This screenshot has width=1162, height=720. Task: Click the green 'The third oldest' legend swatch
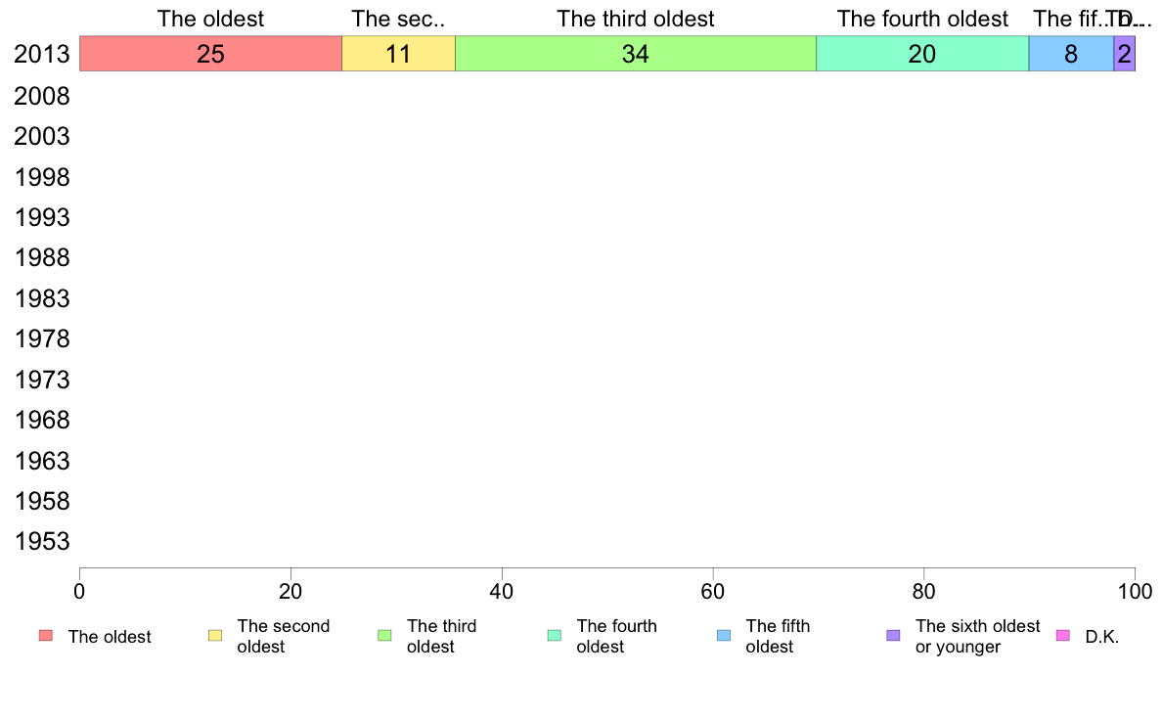click(384, 636)
